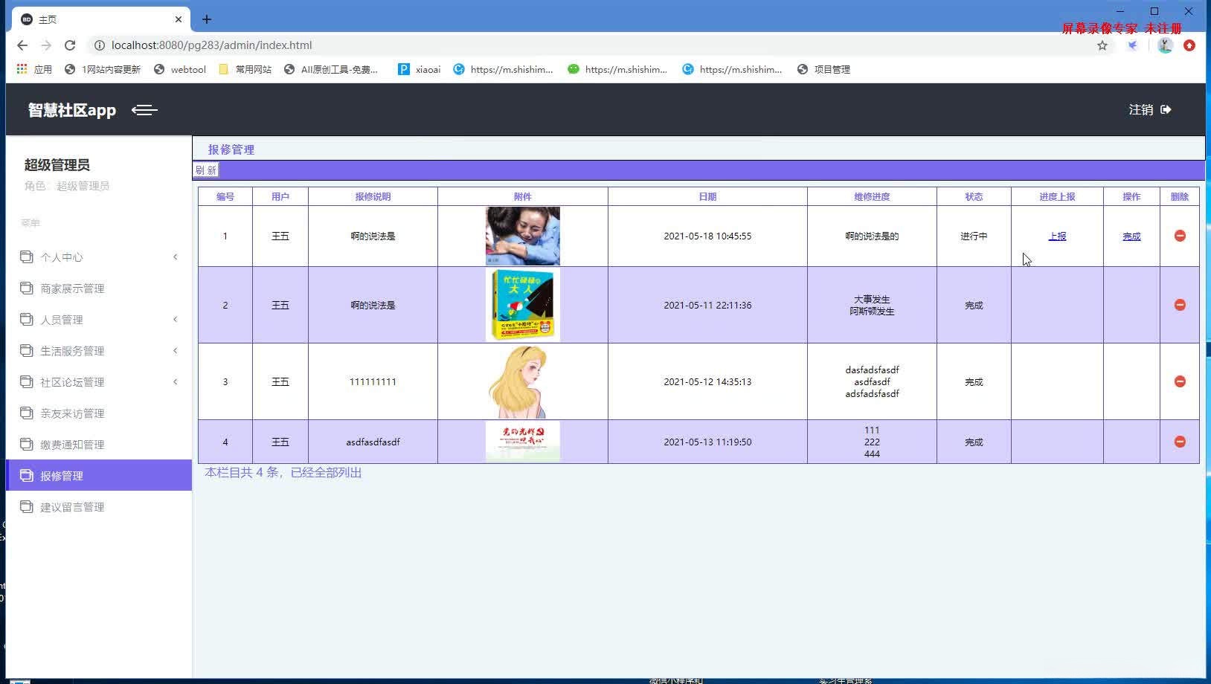Delete repair record row 3
1211x684 pixels.
coord(1180,381)
